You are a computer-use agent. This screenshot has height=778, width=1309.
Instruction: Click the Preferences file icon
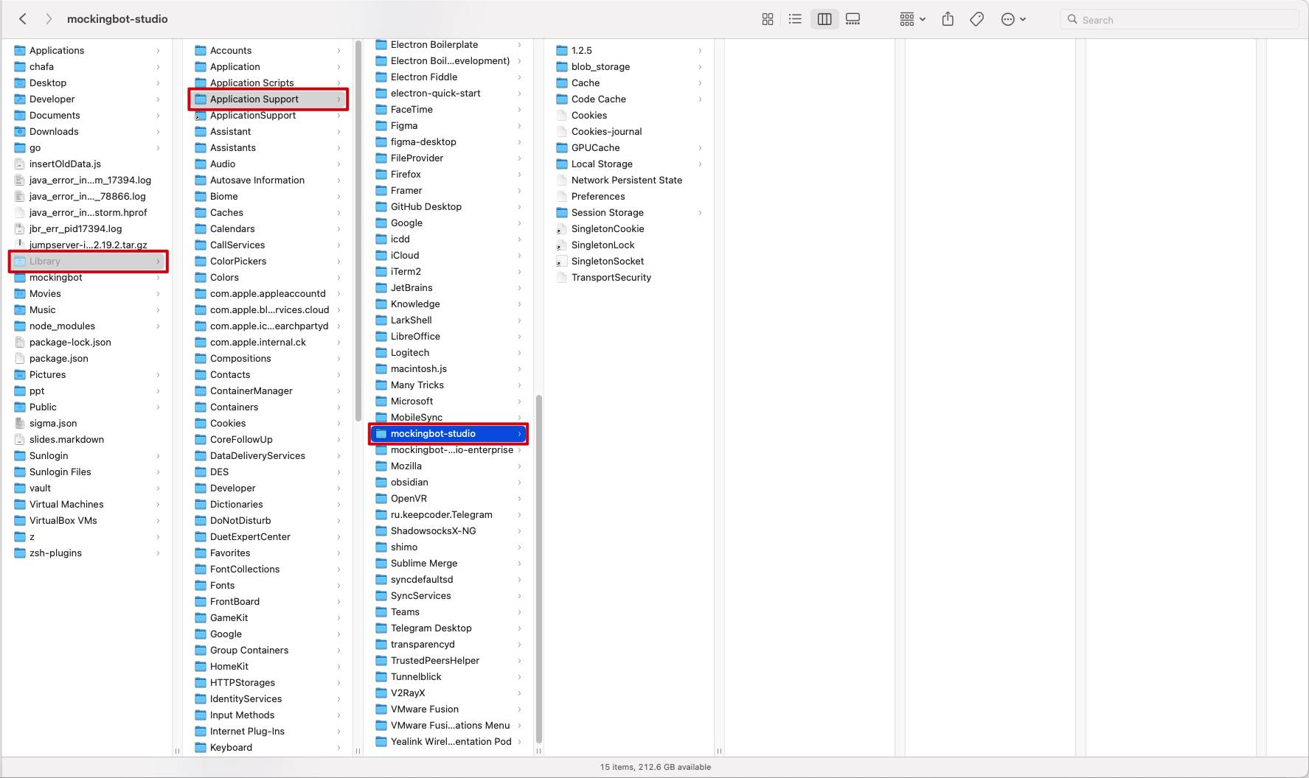pos(562,196)
